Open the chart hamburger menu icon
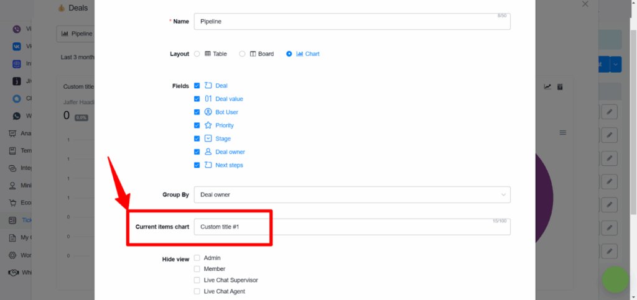This screenshot has width=637, height=300. pyautogui.click(x=563, y=133)
